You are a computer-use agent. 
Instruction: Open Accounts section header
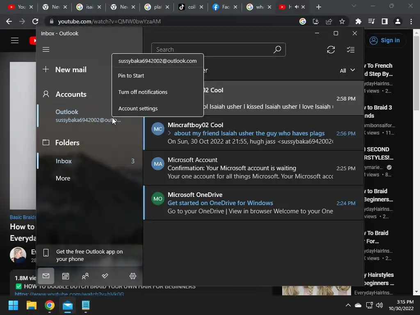[71, 94]
